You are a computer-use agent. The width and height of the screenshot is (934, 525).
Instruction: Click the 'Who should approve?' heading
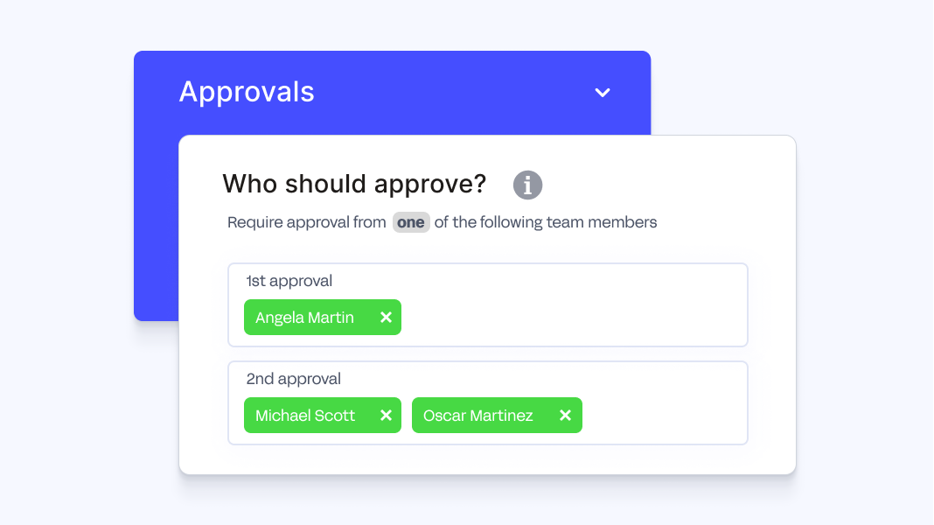(x=353, y=184)
